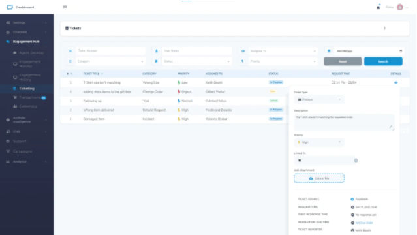This screenshot has width=417, height=235.
Task: Select the 'Following up' ticket row
Action: click(x=174, y=101)
